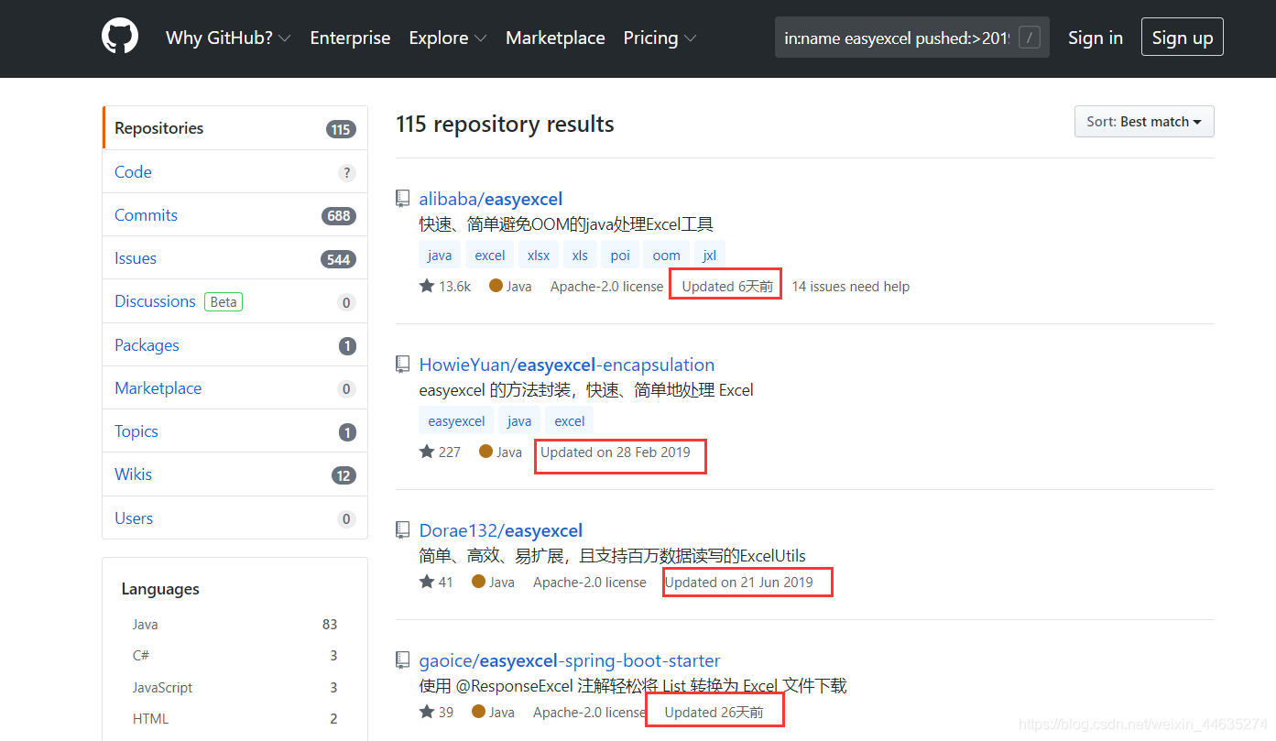Screen dimensions: 1276x741
Task: Open the gaoice/easyexcel-spring-boot-starter repository
Action: (x=570, y=660)
